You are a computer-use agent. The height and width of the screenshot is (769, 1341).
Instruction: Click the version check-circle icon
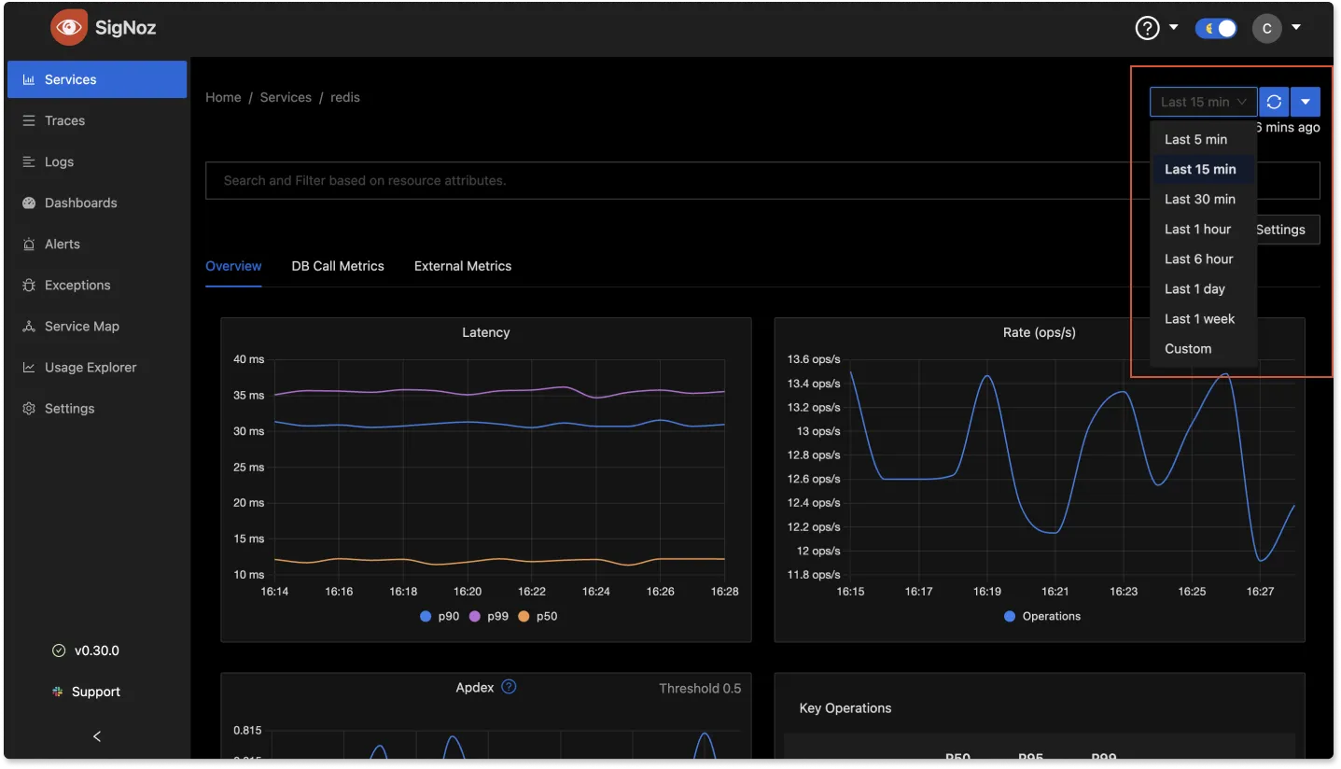coord(59,650)
